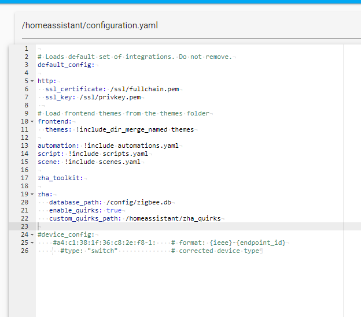
Task: Click comment '# corrected device type'
Action: (215, 251)
